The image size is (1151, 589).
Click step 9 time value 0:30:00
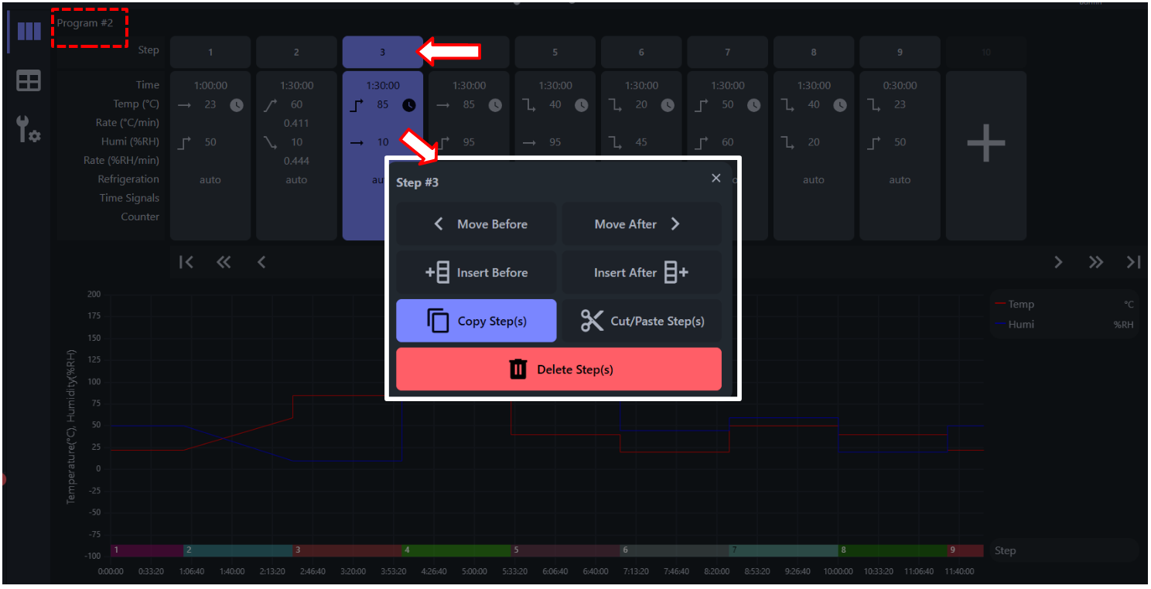point(900,86)
